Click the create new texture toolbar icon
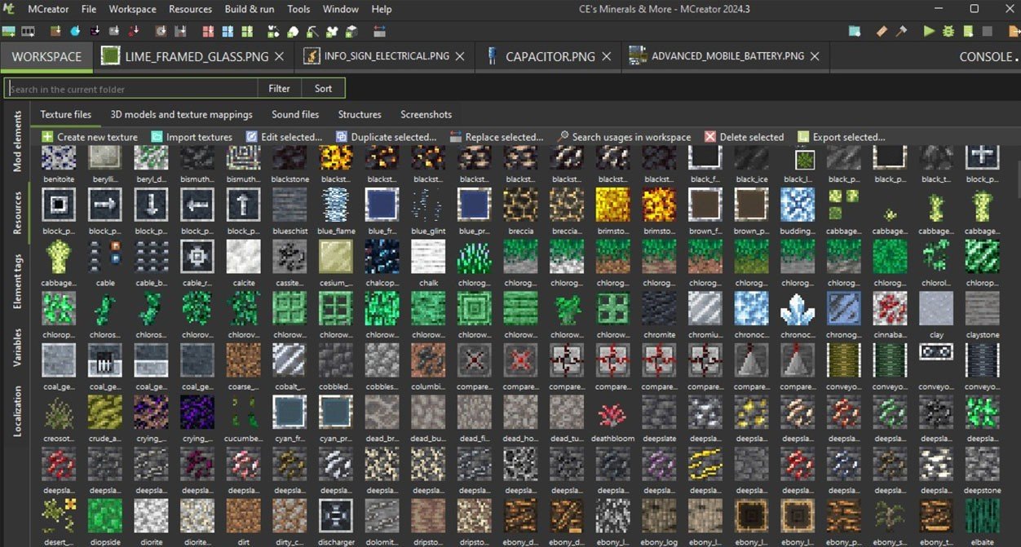1021x547 pixels. point(8,32)
